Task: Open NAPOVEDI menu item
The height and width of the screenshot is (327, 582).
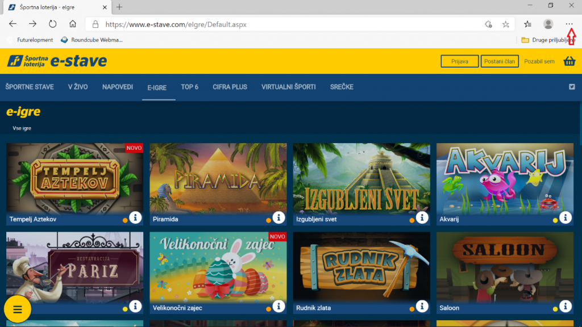Action: pyautogui.click(x=118, y=87)
